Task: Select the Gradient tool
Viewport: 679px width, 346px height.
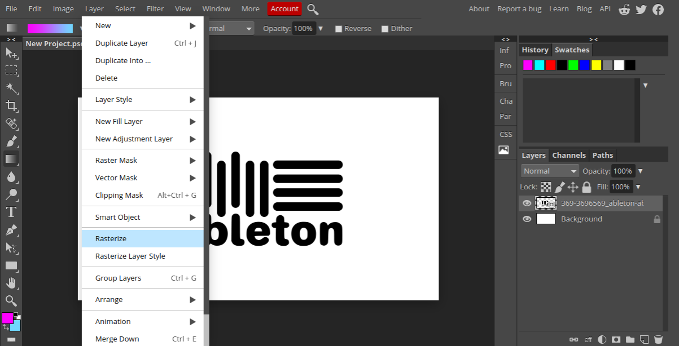Action: (x=11, y=159)
